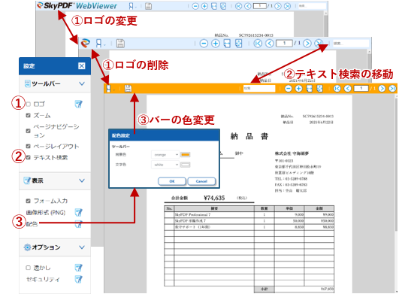Image resolution: width=408 pixels, height=294 pixels.
Task: Enable the 透かし checkbox
Action: click(x=28, y=268)
